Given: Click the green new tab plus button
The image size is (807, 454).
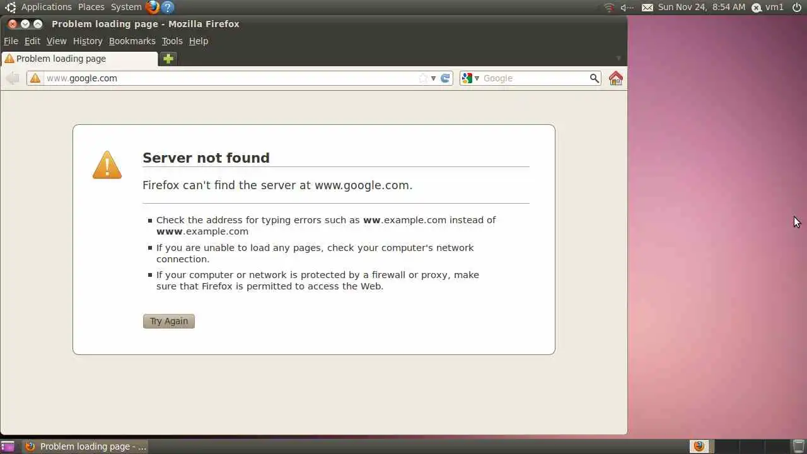Looking at the screenshot, I should click(x=168, y=59).
